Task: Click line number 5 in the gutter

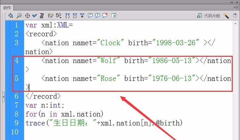Action: pyautogui.click(x=16, y=78)
